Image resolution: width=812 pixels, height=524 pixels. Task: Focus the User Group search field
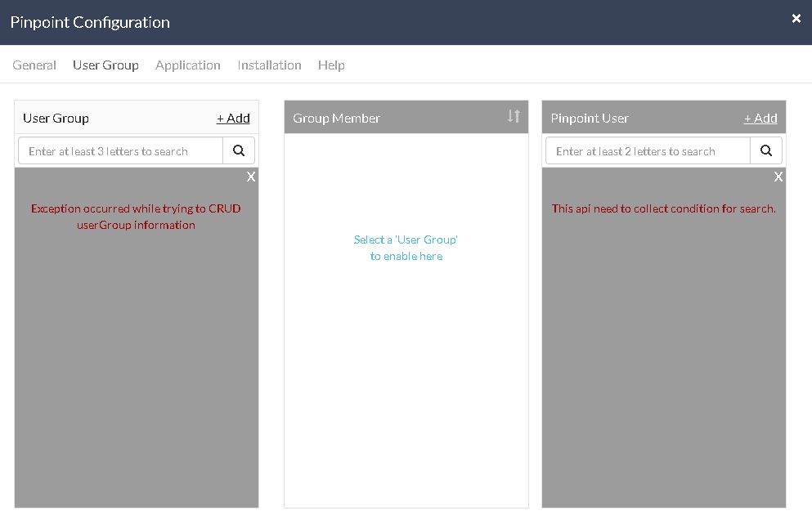pyautogui.click(x=121, y=150)
